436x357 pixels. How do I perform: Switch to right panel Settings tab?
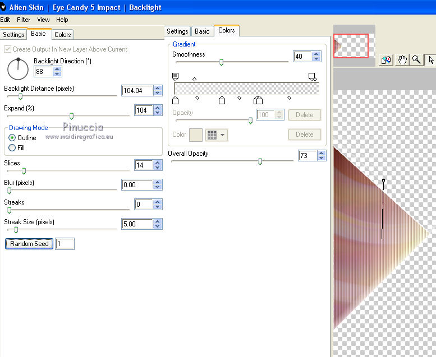[x=177, y=31]
